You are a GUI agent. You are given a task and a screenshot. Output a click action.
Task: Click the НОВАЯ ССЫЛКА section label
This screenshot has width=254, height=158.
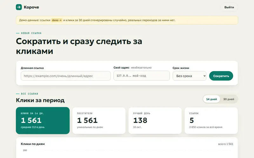click(x=31, y=33)
